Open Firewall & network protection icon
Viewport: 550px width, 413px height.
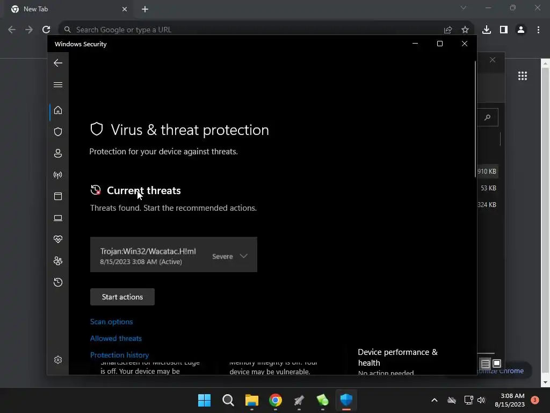point(58,175)
